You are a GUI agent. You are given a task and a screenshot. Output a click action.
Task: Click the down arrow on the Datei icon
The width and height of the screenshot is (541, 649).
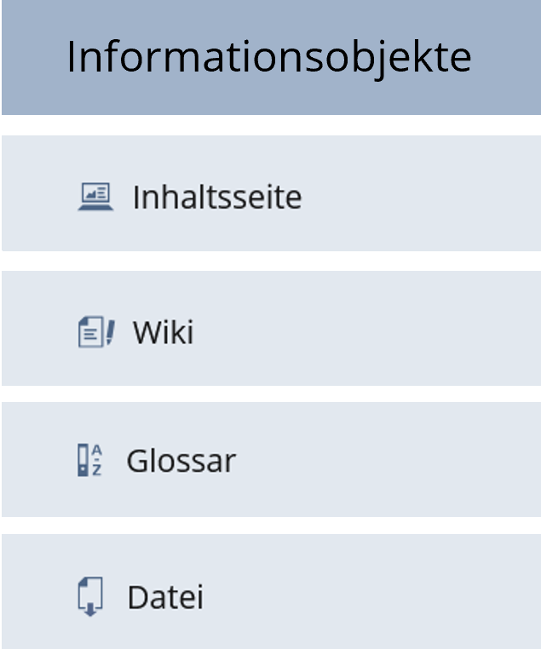(89, 609)
